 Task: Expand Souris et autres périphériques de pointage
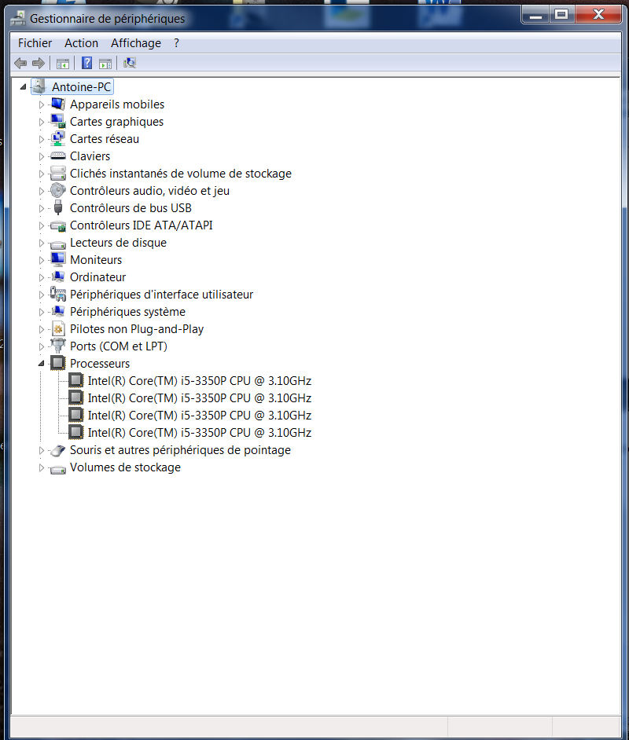tap(42, 450)
